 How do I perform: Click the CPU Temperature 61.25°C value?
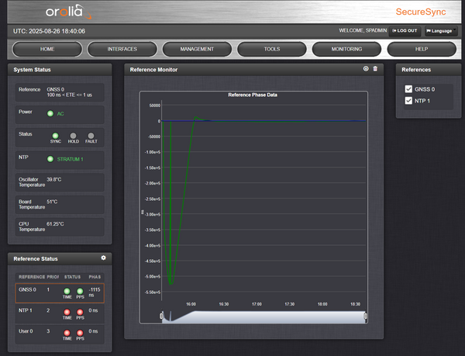(x=55, y=224)
